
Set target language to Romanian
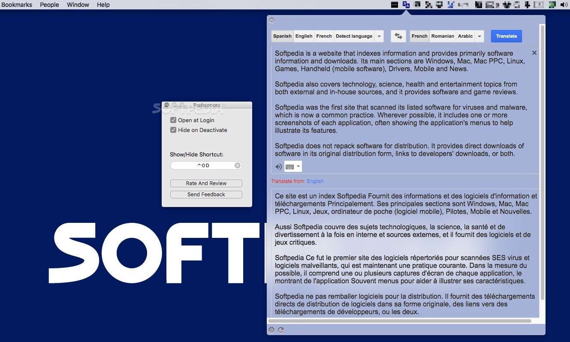pos(443,36)
